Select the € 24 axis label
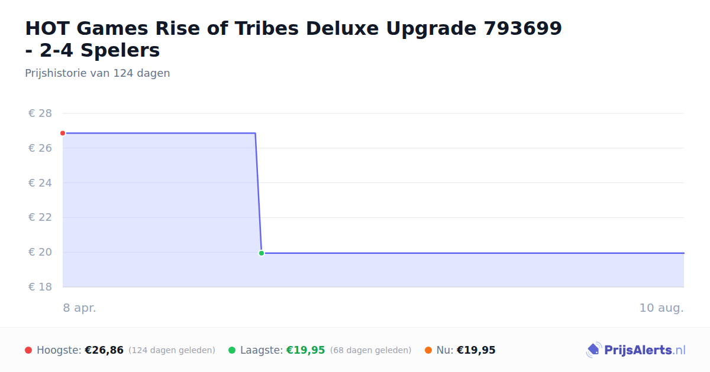The width and height of the screenshot is (710, 372). pyautogui.click(x=40, y=183)
